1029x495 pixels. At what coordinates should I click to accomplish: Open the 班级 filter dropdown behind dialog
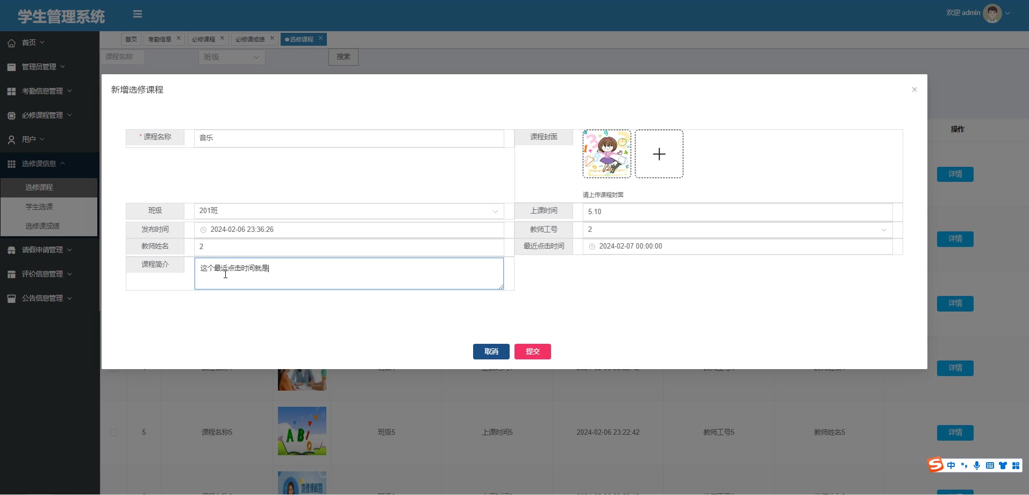tap(232, 57)
